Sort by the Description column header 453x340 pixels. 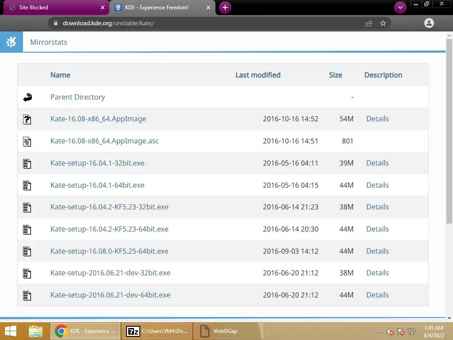383,75
